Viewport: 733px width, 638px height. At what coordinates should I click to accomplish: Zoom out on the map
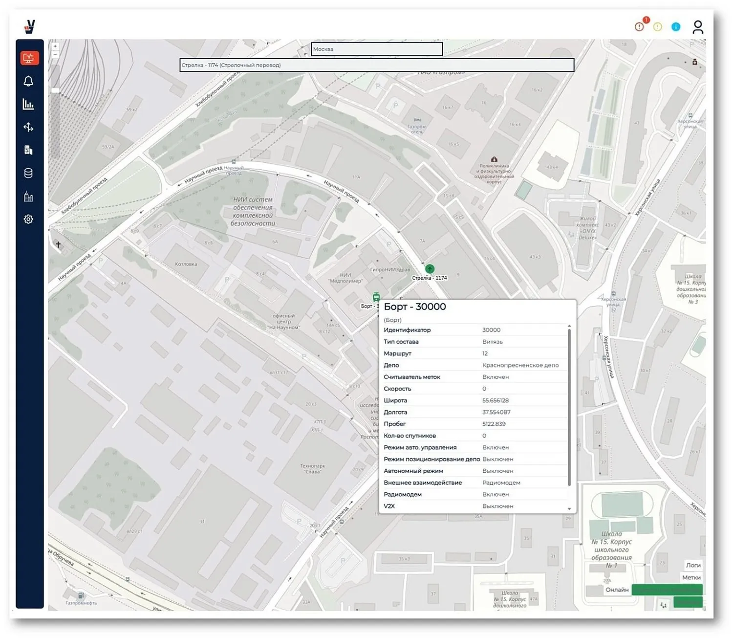tap(55, 55)
